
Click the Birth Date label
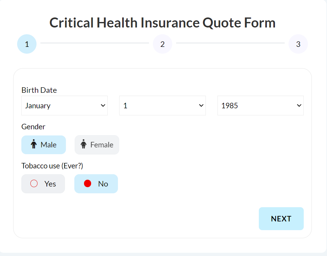click(39, 90)
